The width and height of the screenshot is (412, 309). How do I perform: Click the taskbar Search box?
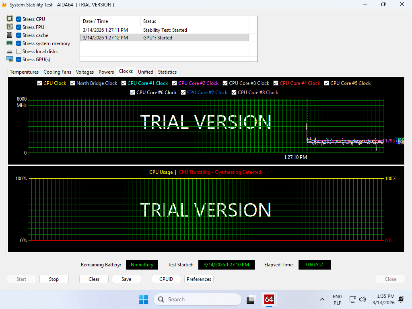coord(197,299)
